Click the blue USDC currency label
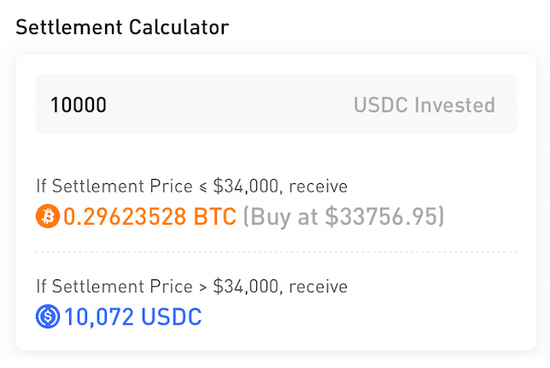The width and height of the screenshot is (550, 368). tap(172, 317)
